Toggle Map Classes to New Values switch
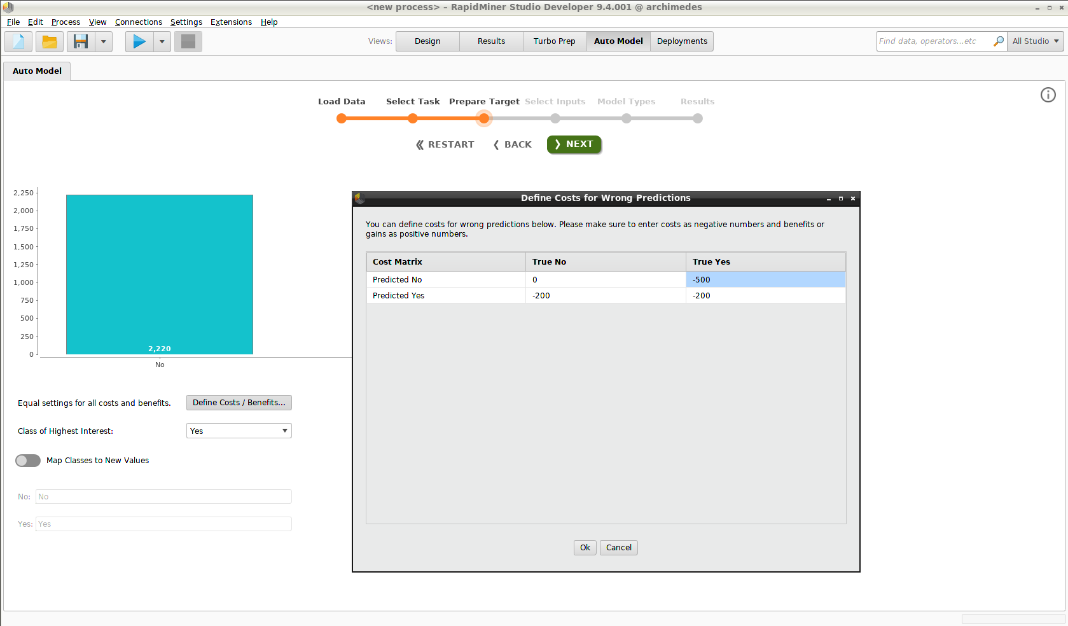This screenshot has height=626, width=1068. coord(28,461)
